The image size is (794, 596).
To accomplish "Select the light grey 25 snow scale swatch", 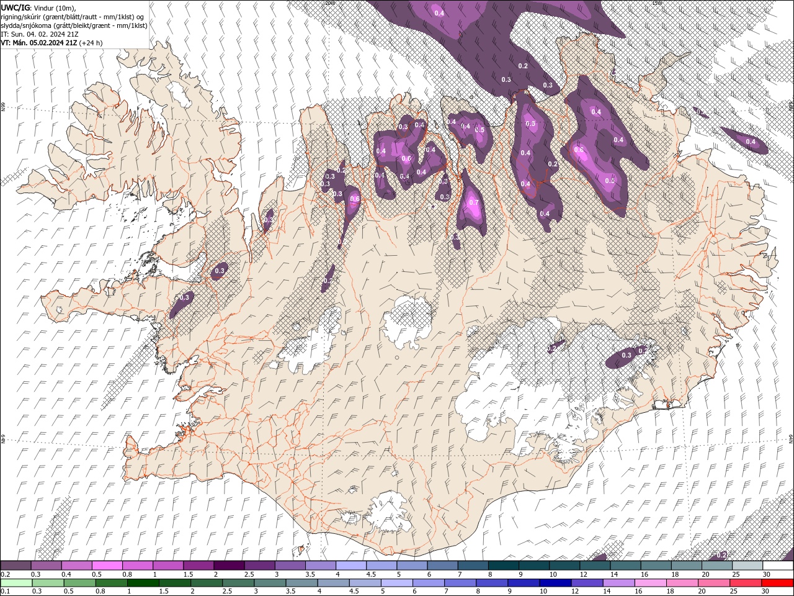I will pyautogui.click(x=747, y=566).
